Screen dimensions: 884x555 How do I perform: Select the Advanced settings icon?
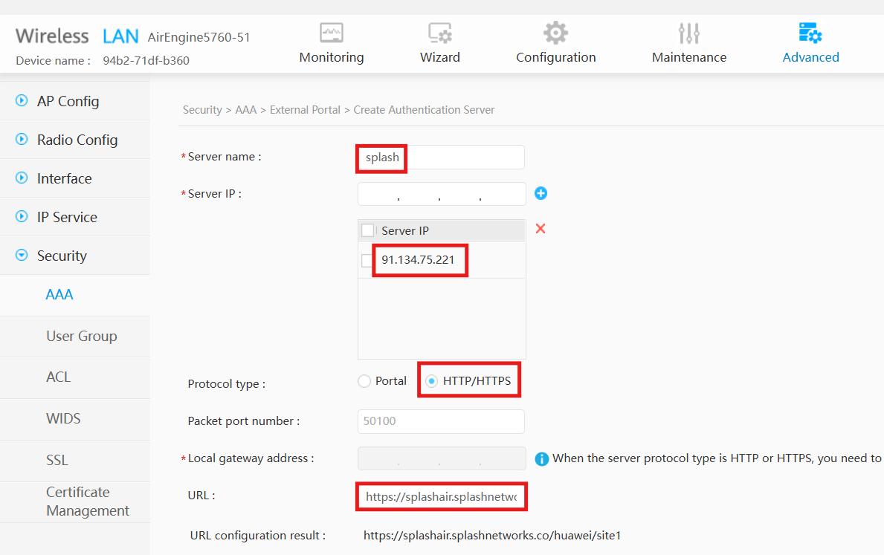(x=810, y=33)
